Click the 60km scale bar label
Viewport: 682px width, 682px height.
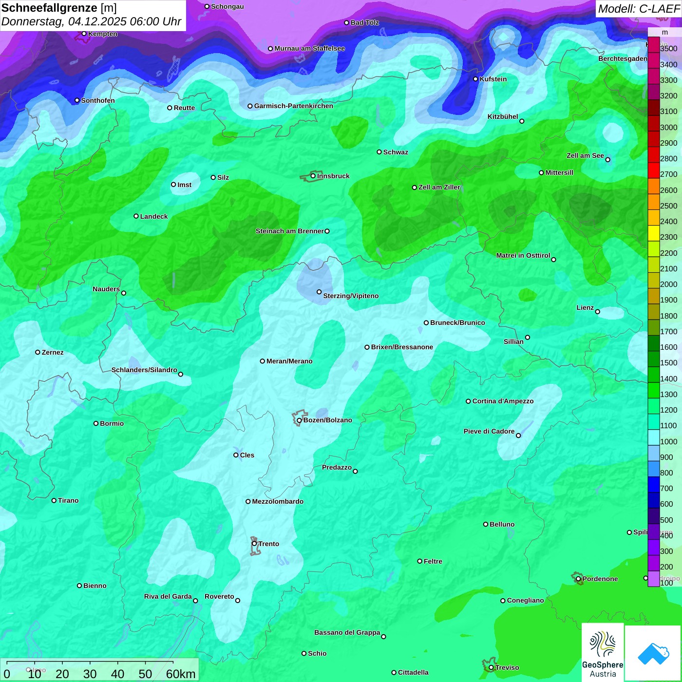[x=181, y=674]
